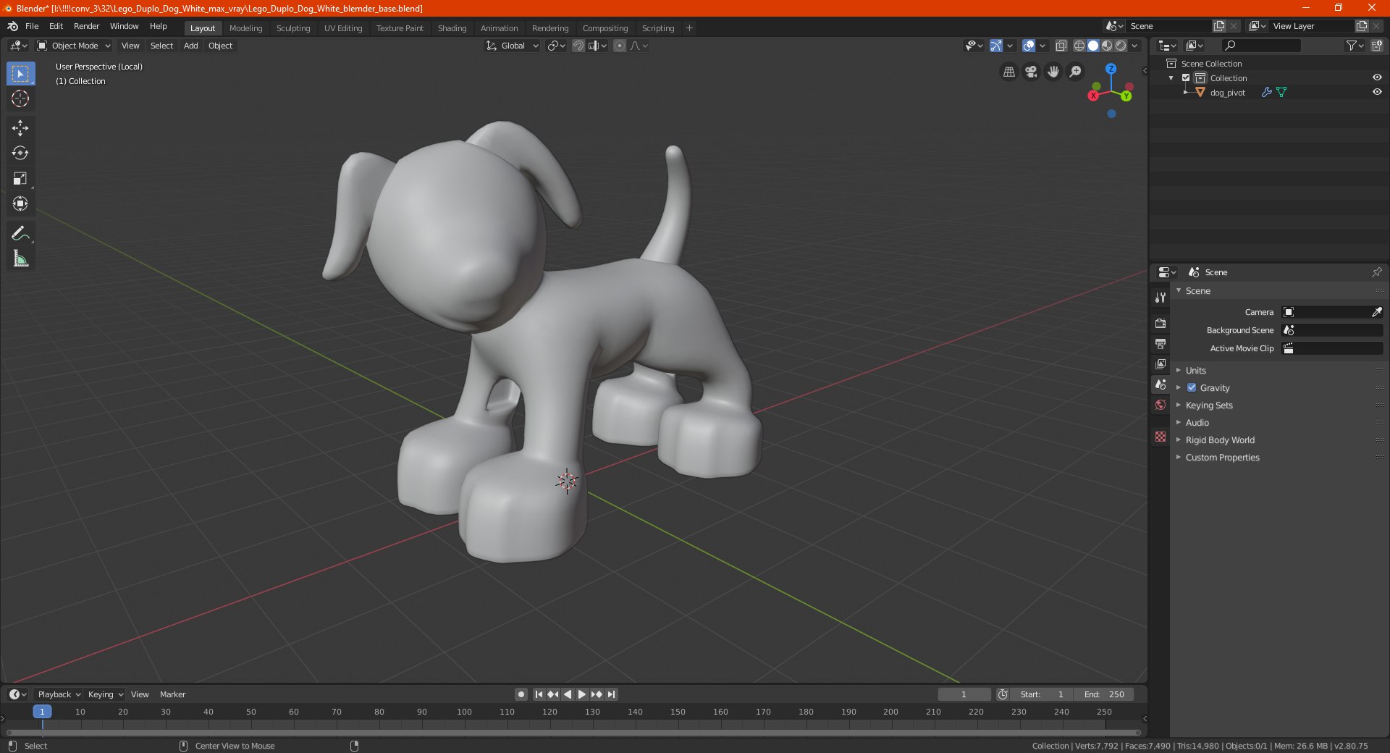Open the World properties tab
Image resolution: width=1390 pixels, height=753 pixels.
point(1161,405)
